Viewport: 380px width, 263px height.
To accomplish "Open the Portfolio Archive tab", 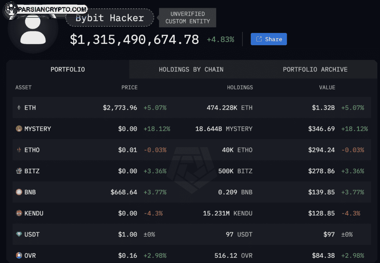I will 315,69.
